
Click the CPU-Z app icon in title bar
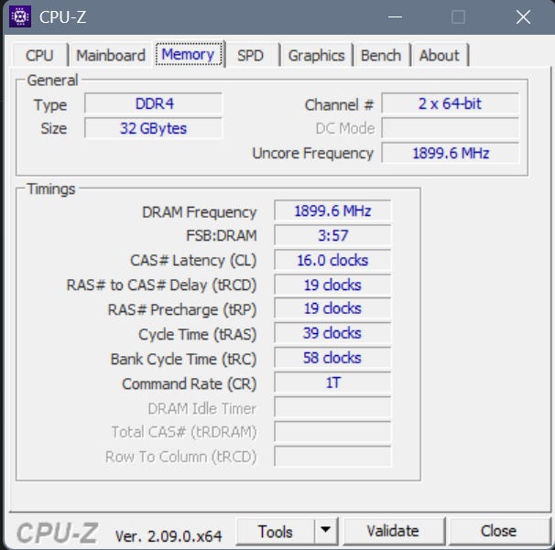[x=20, y=16]
